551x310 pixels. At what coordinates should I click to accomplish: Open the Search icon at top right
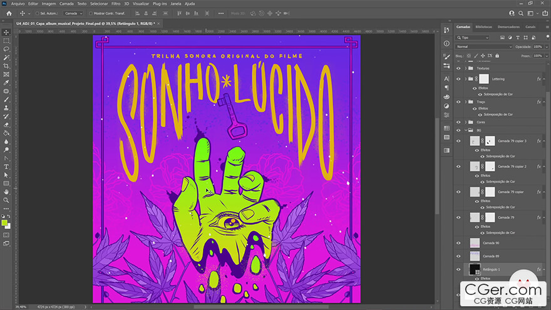click(x=521, y=13)
